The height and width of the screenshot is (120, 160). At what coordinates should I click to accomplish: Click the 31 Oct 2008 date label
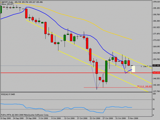121,118
